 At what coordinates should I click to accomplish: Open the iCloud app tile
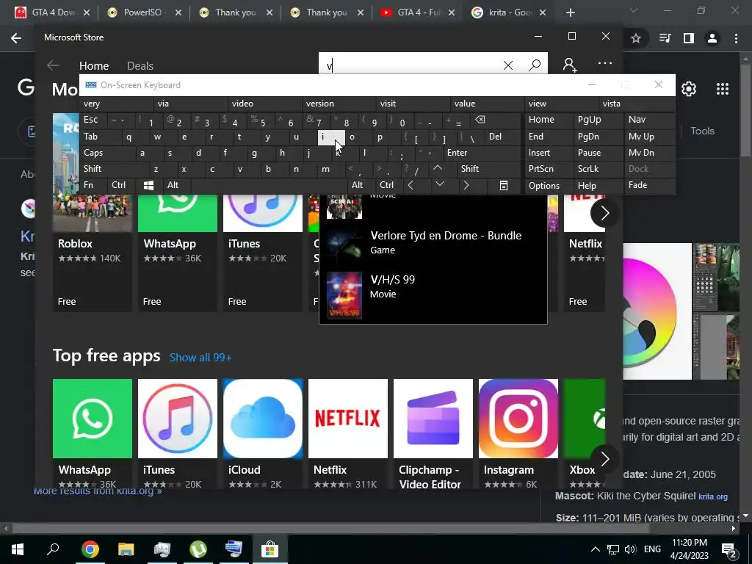(263, 433)
